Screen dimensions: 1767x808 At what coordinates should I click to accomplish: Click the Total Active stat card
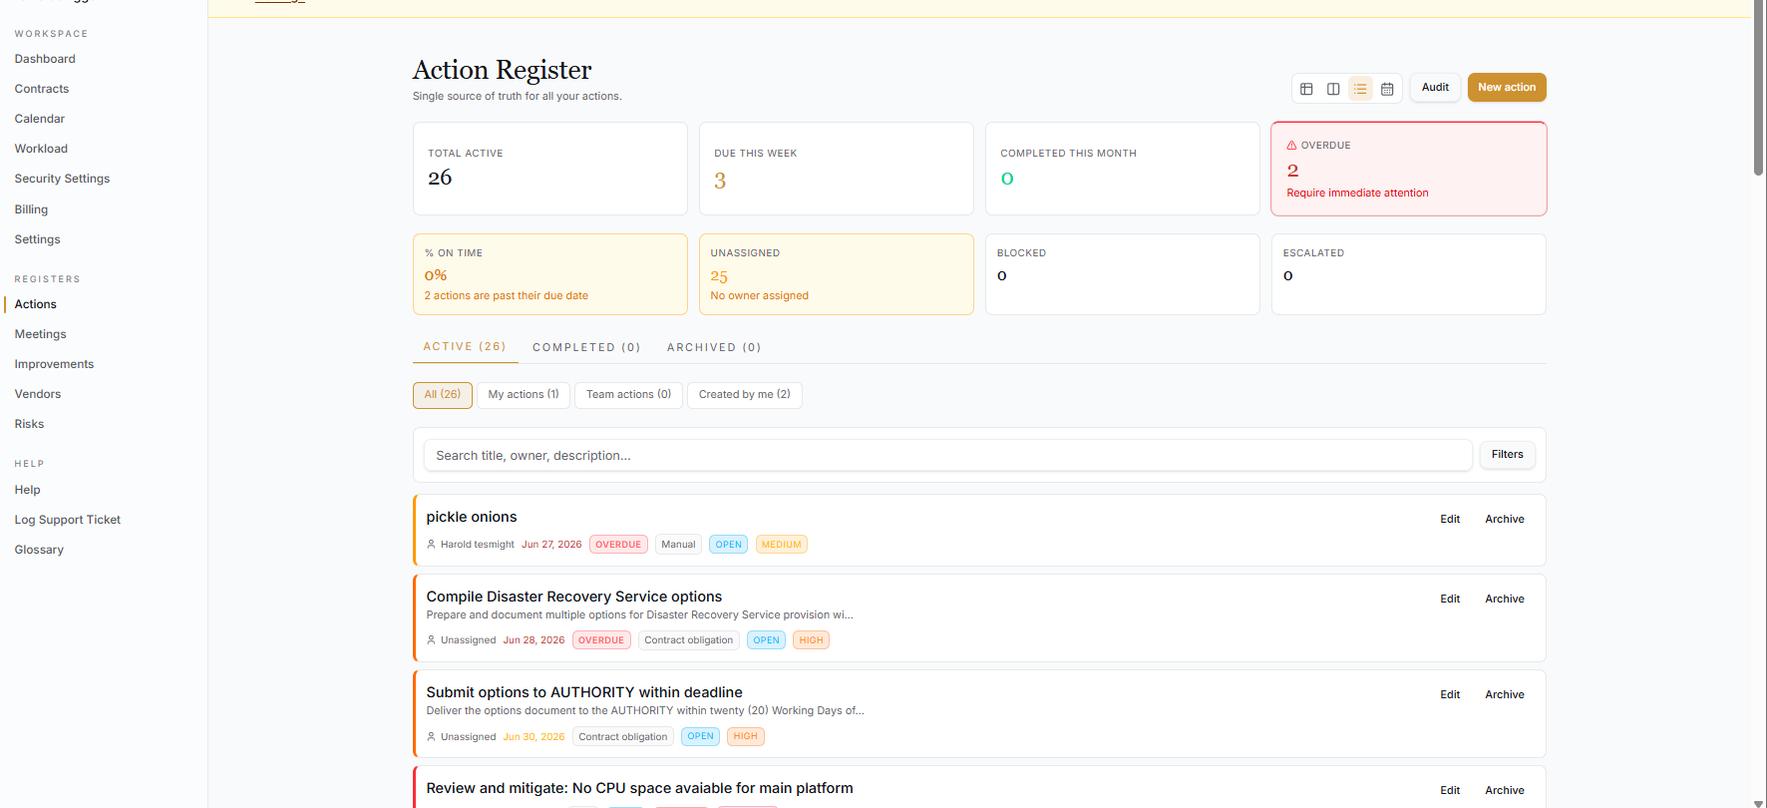(x=550, y=169)
